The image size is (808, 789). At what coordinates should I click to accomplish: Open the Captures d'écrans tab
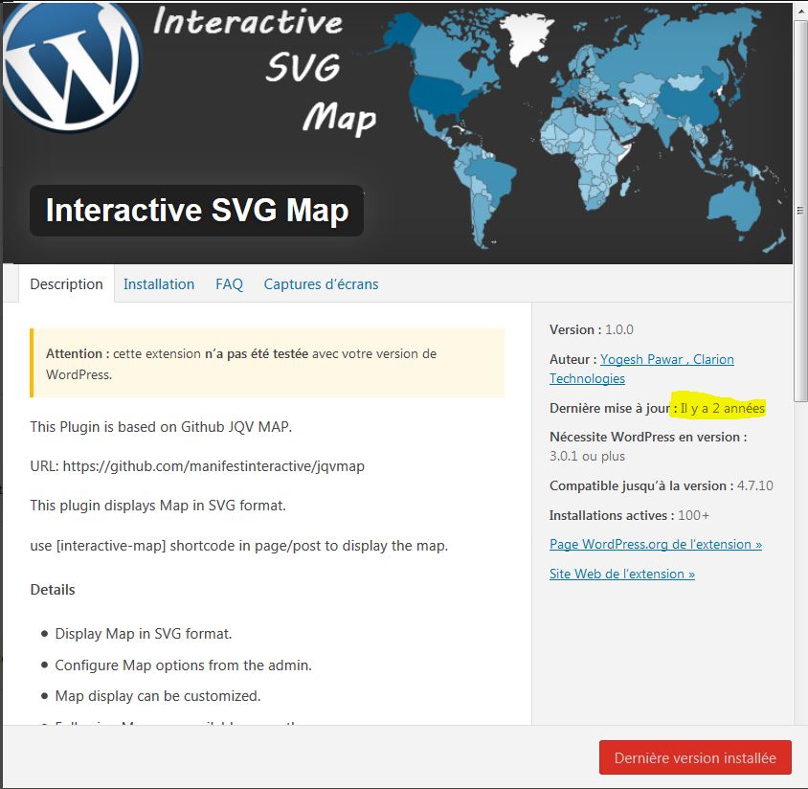pos(321,284)
